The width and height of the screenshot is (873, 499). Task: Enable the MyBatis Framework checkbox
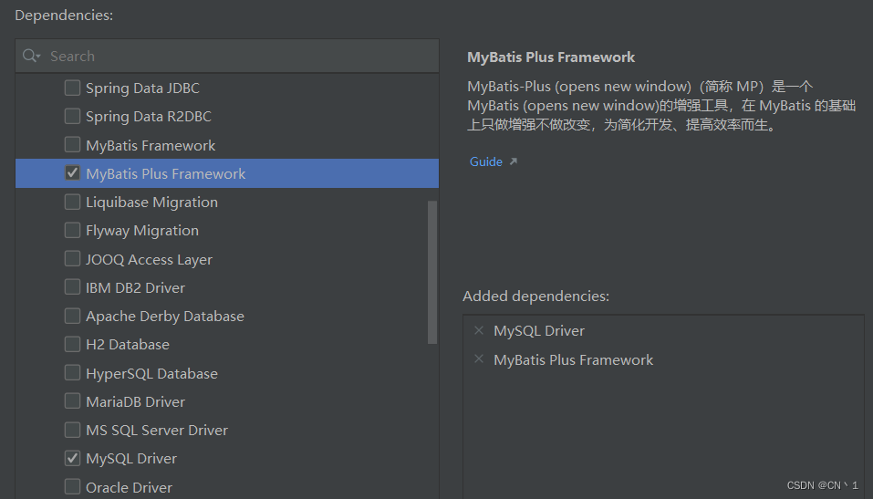[72, 144]
